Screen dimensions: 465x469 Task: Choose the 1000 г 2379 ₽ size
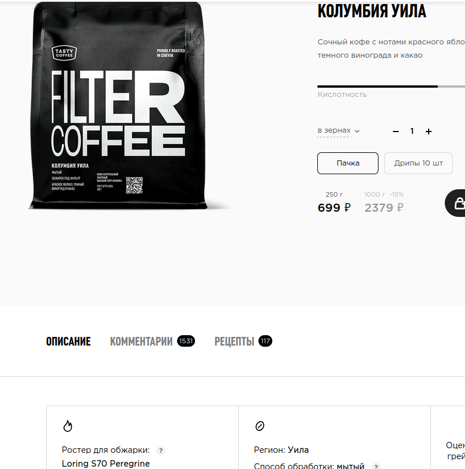click(x=384, y=203)
